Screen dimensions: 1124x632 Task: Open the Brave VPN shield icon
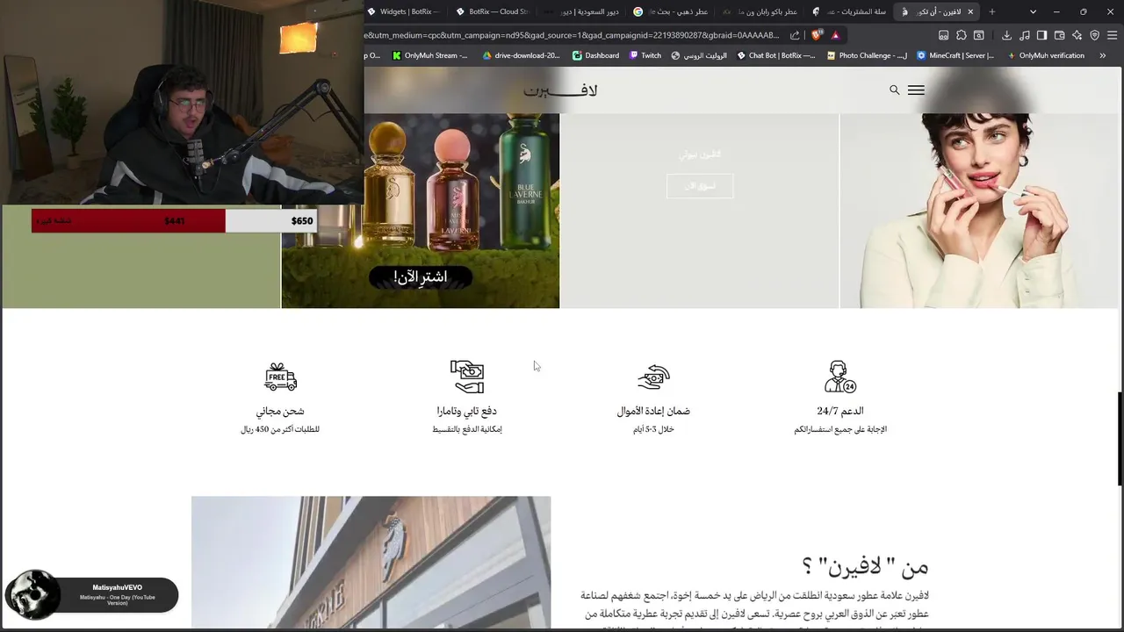(x=1094, y=35)
